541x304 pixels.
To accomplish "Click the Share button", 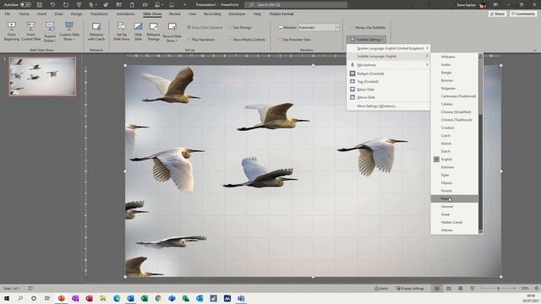I will point(498,14).
